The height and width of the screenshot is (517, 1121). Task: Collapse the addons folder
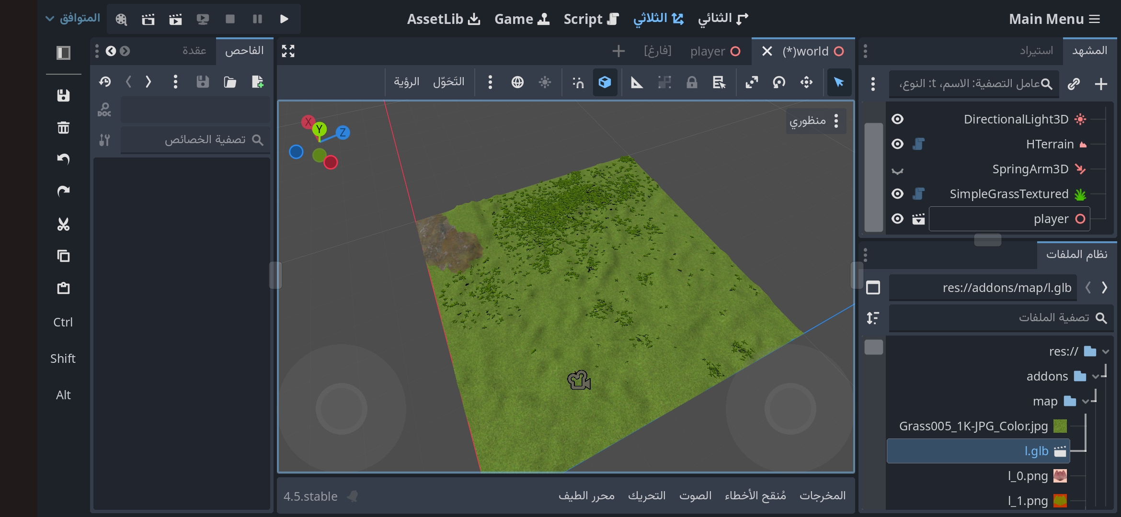[1095, 377]
